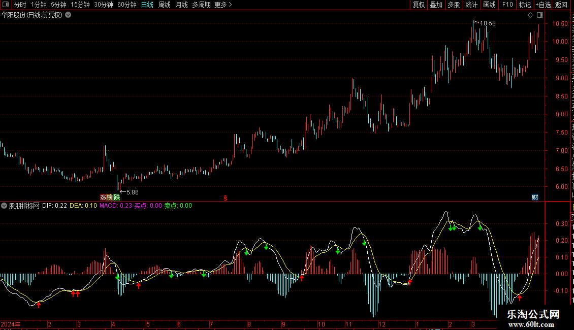
Task: Click the 统计 statistics button
Action: click(471, 5)
